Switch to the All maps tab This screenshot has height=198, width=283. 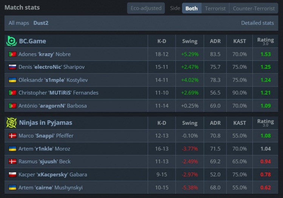(19, 23)
